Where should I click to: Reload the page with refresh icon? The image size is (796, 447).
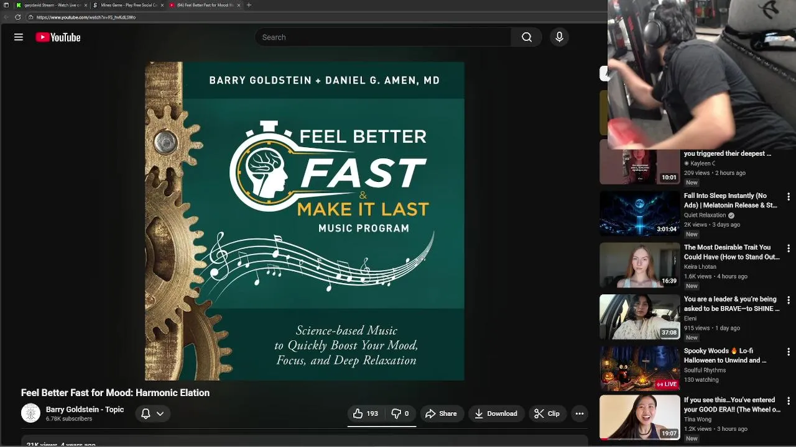point(17,17)
